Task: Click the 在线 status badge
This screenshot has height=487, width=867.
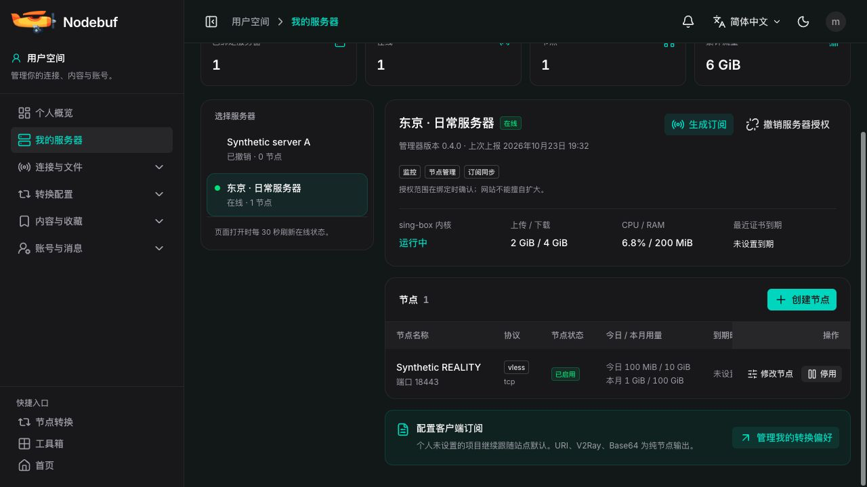Action: [x=510, y=123]
